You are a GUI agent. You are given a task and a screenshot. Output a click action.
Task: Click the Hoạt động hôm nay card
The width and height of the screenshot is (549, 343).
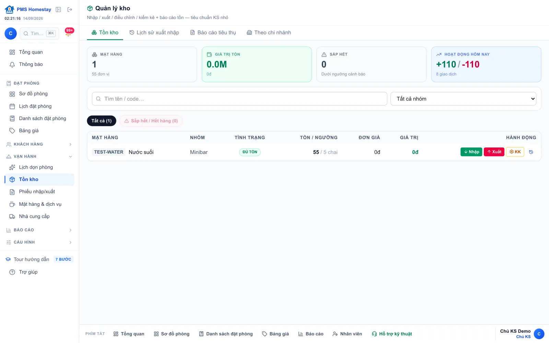tap(486, 64)
